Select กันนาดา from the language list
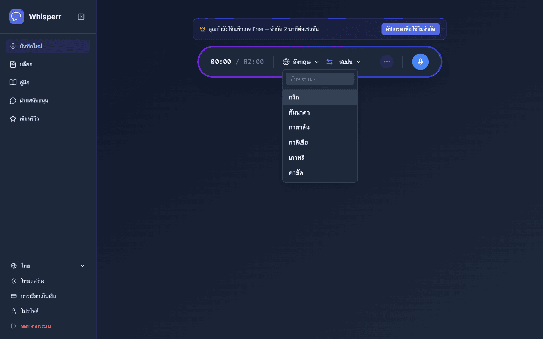543x339 pixels. click(x=320, y=112)
